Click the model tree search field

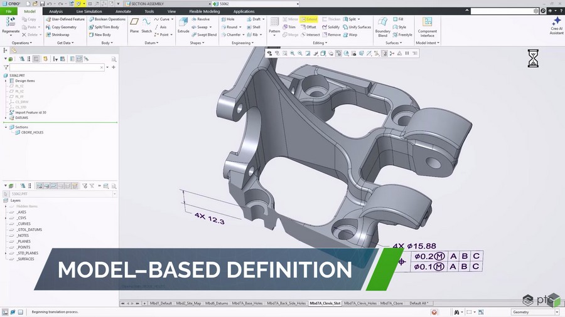coord(57,67)
